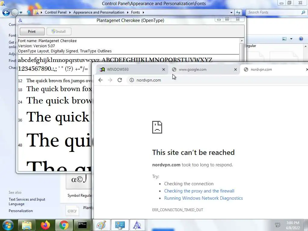This screenshot has width=308, height=231.
Task: Change view icon in Fonts window
Action: coord(284,39)
